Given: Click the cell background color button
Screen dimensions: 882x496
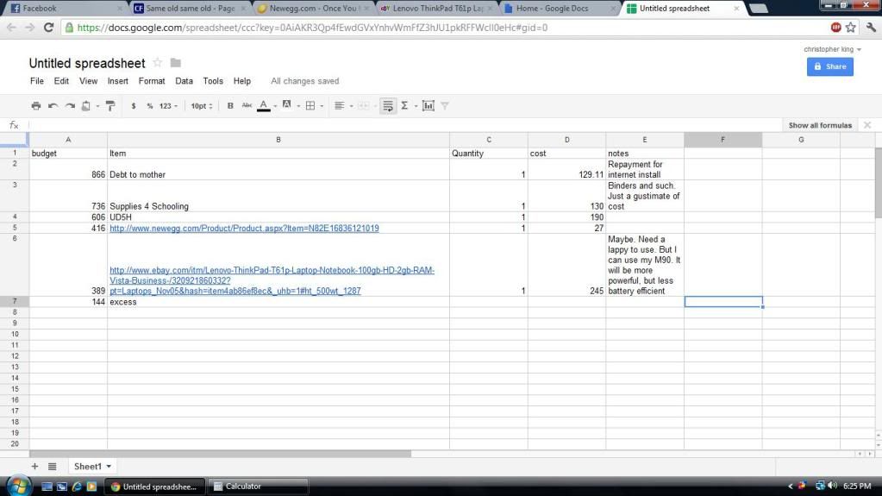Looking at the screenshot, I should [287, 105].
